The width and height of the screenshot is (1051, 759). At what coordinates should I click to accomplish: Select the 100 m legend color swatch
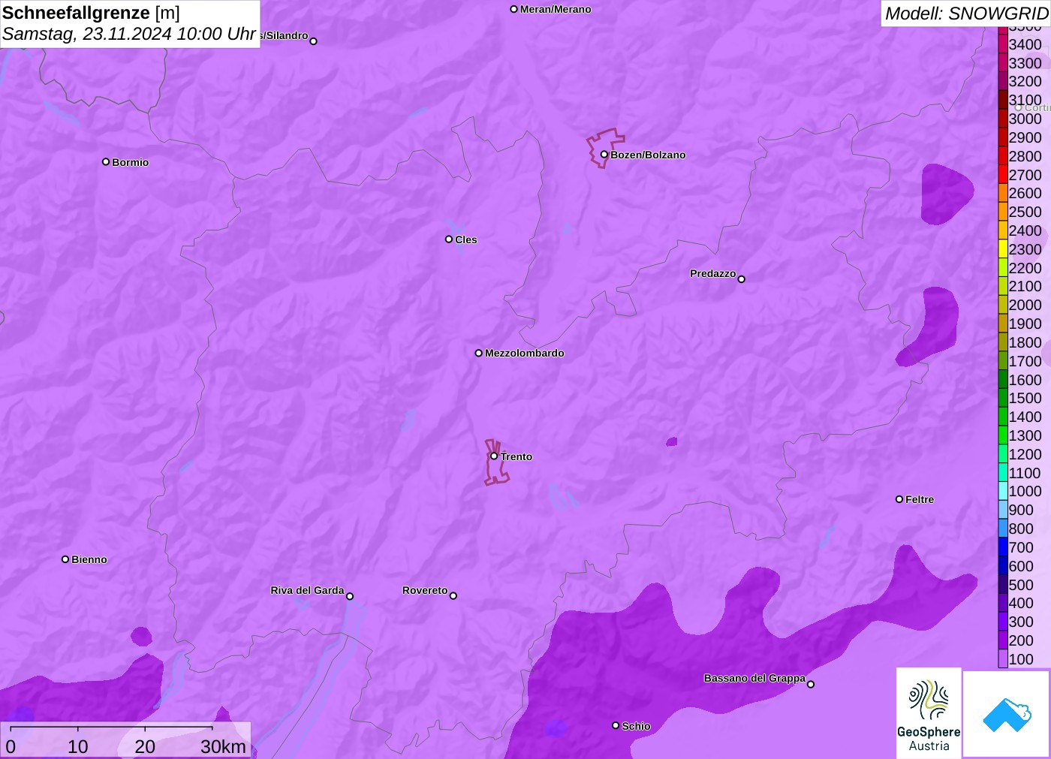[1003, 659]
